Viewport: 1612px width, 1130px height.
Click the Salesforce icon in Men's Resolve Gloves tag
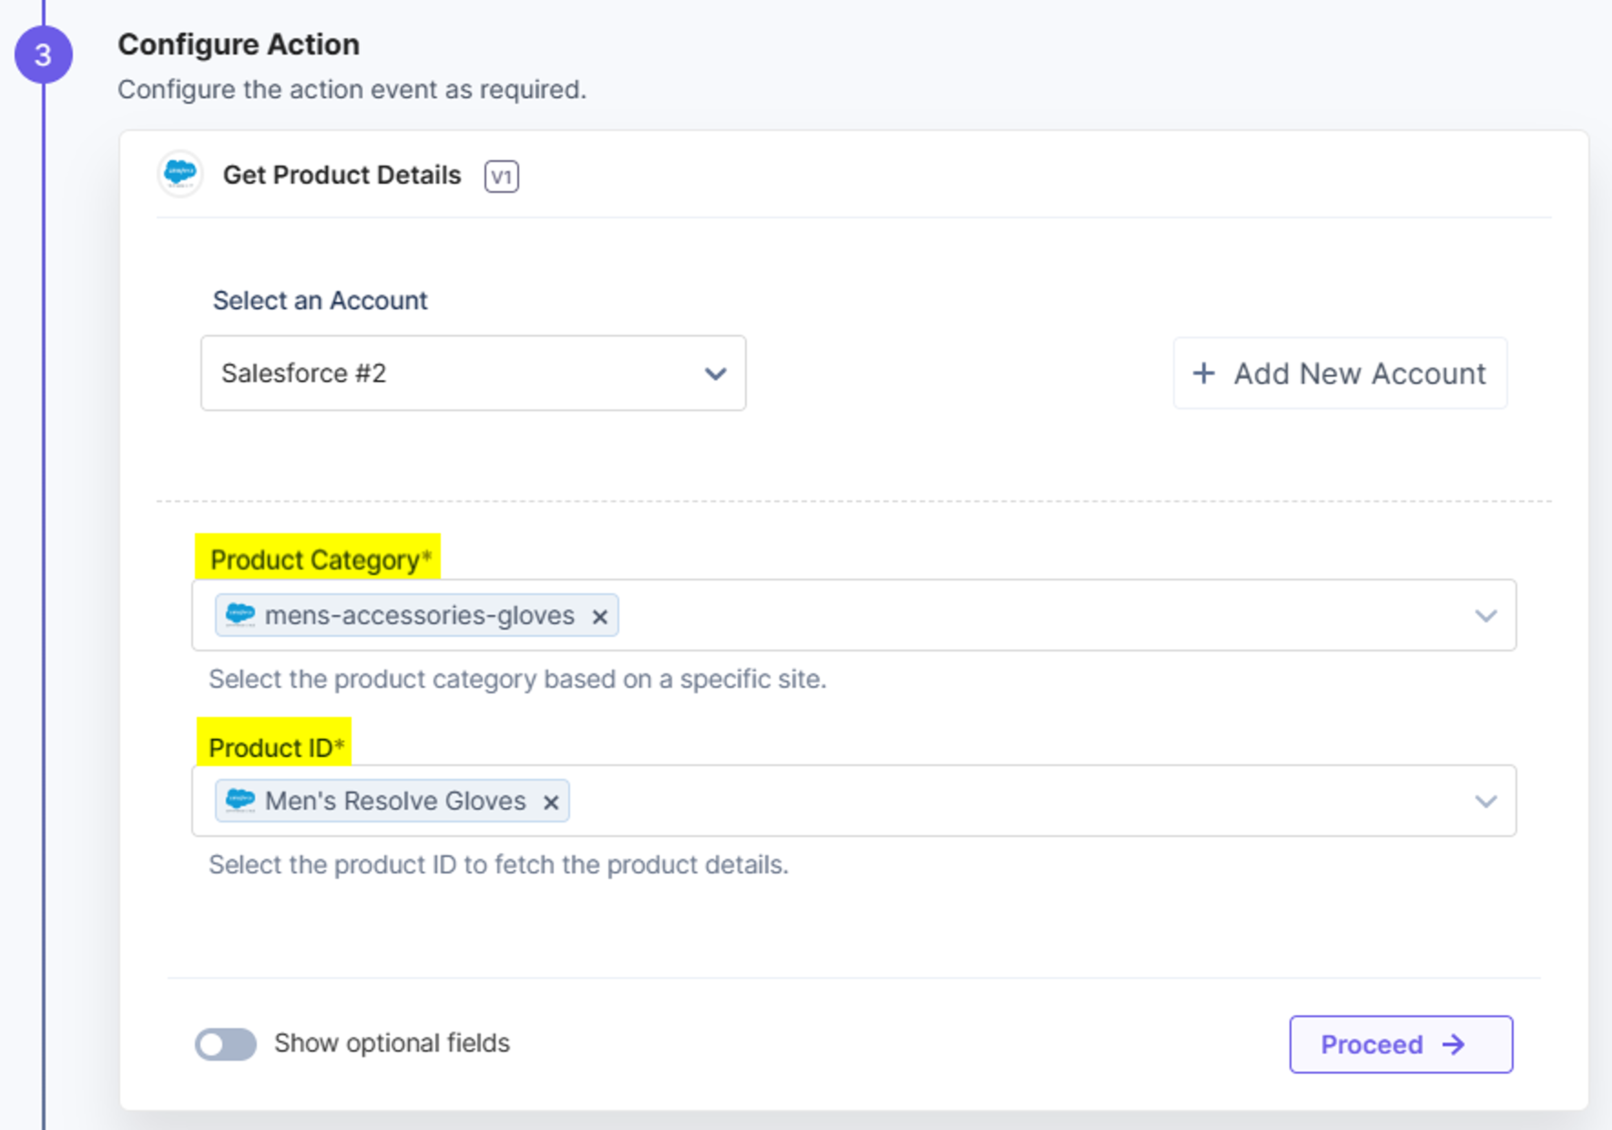(x=240, y=799)
